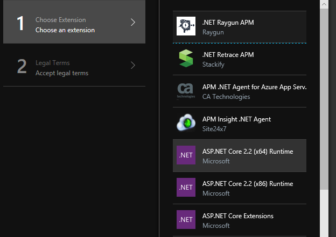Screen dimensions: 336x237
Task: Expand the Legal Terms step chevron
Action: tap(133, 65)
